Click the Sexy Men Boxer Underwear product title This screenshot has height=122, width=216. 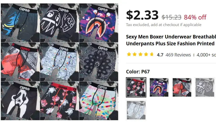[171, 40]
